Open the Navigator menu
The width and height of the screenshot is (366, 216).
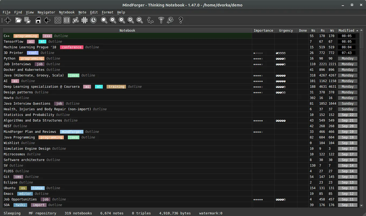click(46, 12)
